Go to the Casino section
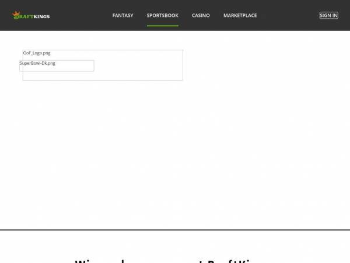The width and height of the screenshot is (350, 263). pos(201,15)
